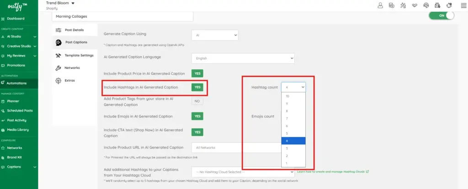Click the handshake partner icon

[x=414, y=5]
